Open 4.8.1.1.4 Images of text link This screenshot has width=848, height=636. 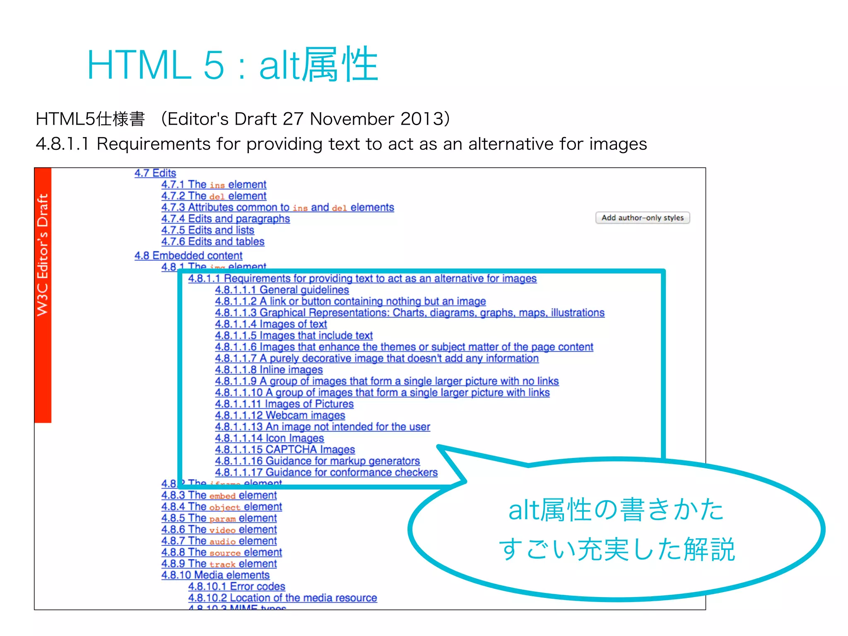(x=271, y=324)
